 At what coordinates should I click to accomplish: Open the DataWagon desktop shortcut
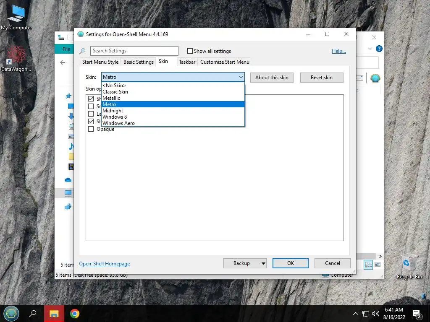pyautogui.click(x=16, y=59)
